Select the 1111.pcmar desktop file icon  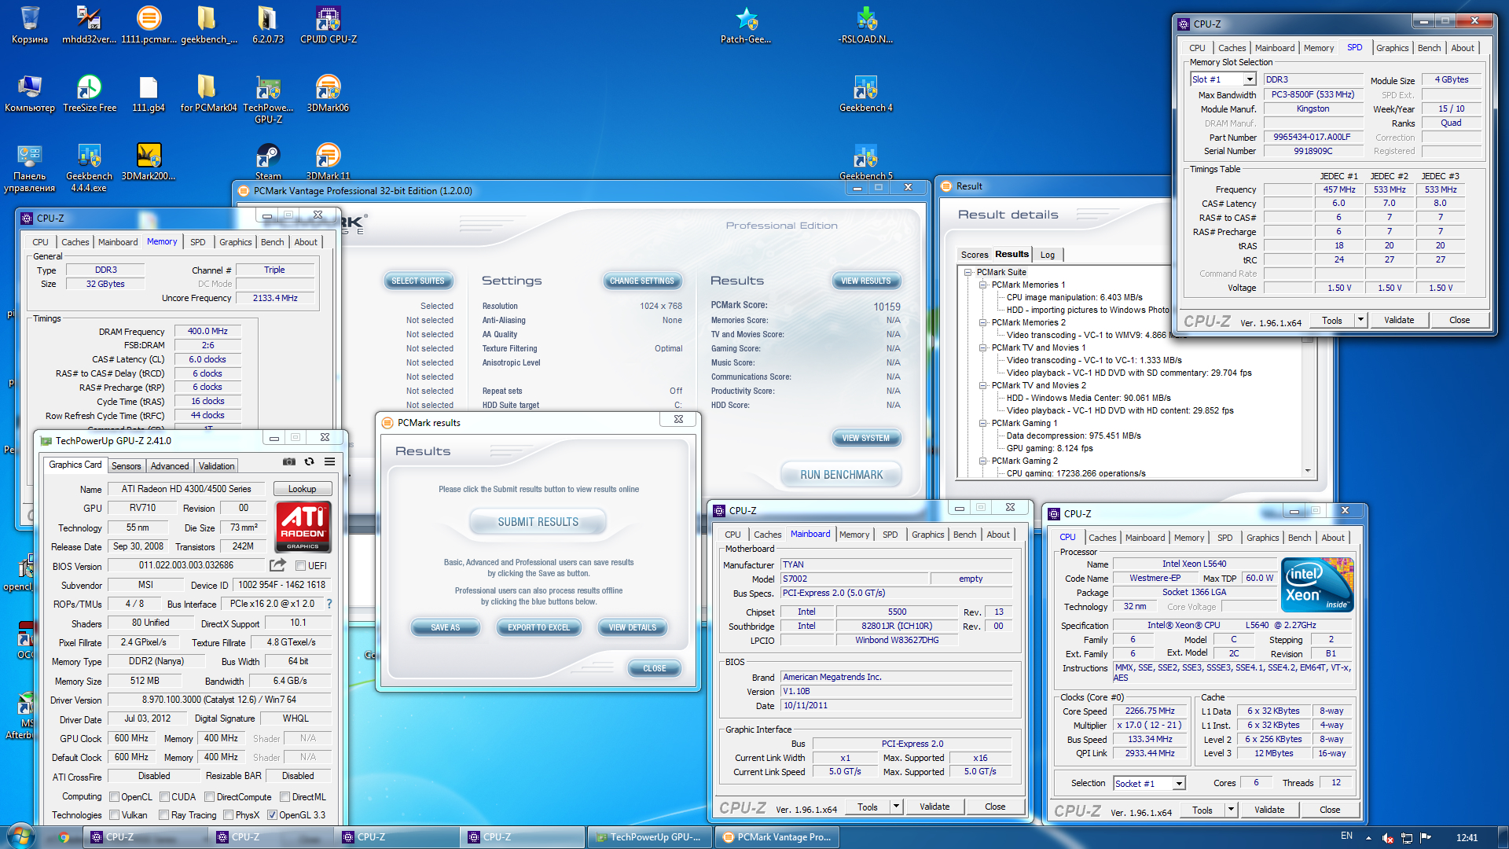(x=149, y=24)
